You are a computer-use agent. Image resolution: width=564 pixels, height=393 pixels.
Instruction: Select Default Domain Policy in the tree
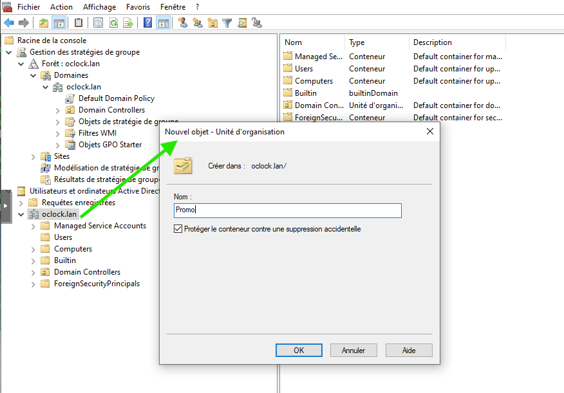(x=116, y=98)
